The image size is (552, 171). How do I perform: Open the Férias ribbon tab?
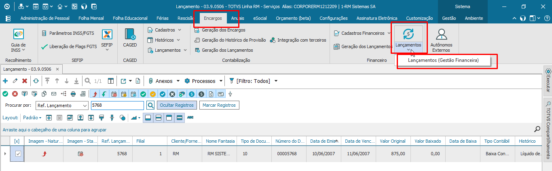coord(163,18)
